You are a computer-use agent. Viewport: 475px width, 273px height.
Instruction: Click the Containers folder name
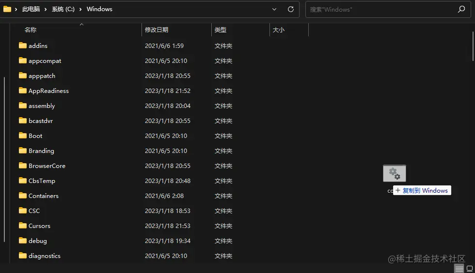(43, 196)
